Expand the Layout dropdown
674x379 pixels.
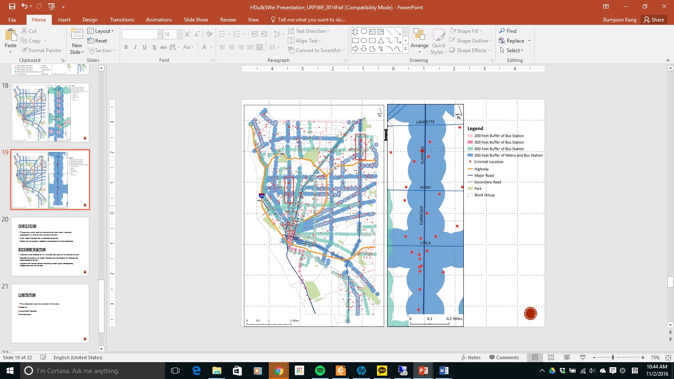point(101,31)
